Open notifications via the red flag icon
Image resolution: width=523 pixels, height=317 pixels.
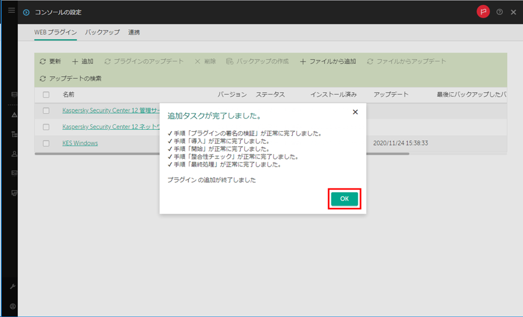483,12
